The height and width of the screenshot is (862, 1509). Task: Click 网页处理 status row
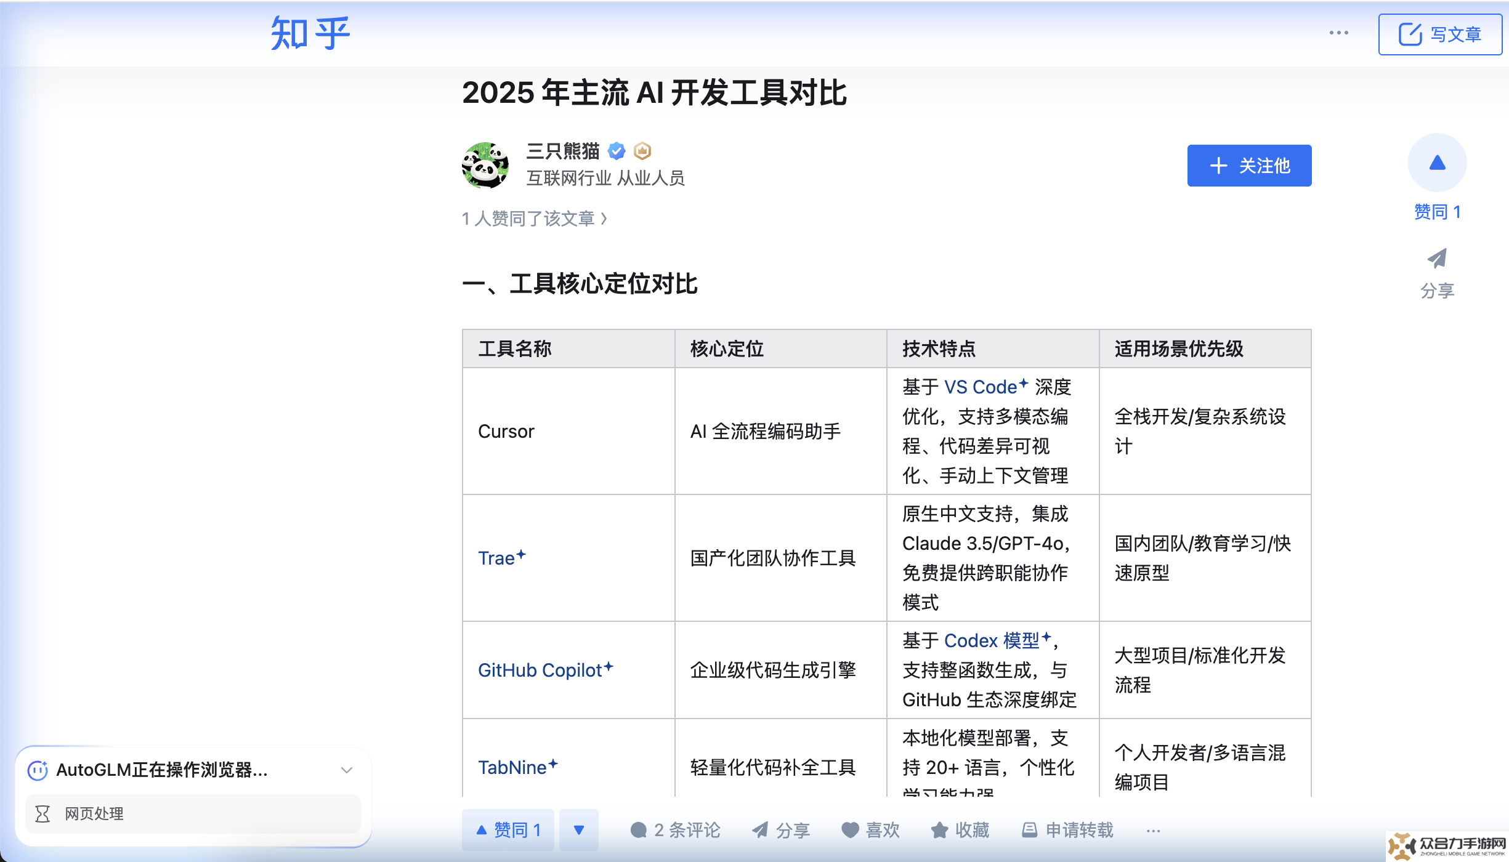coord(193,814)
